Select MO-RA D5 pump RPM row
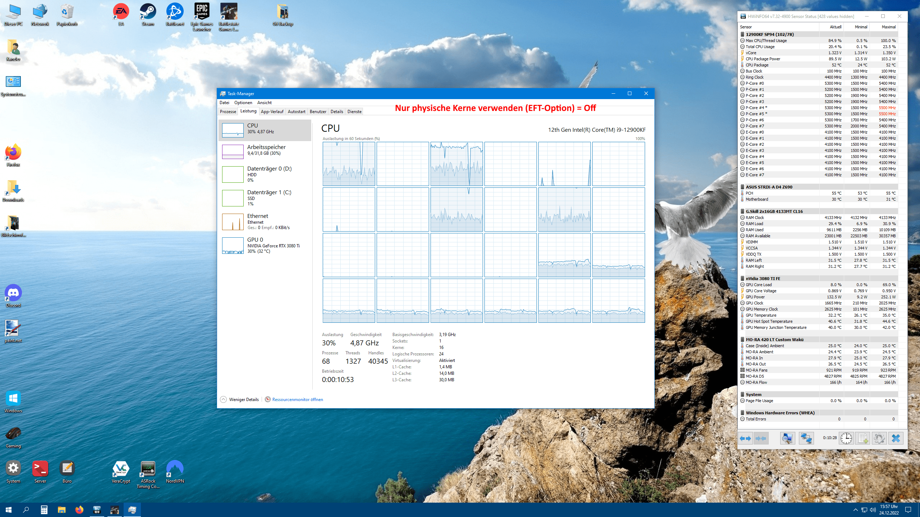The width and height of the screenshot is (920, 517). (818, 376)
